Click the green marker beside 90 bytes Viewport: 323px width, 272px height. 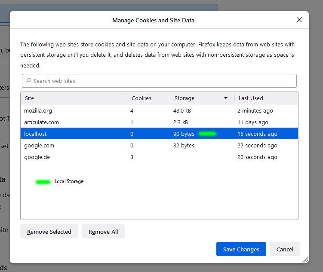point(207,134)
